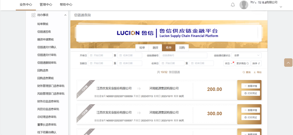The width and height of the screenshot is (293, 135).
Task: Click the 收单日 start date field
Action: coord(172,63)
